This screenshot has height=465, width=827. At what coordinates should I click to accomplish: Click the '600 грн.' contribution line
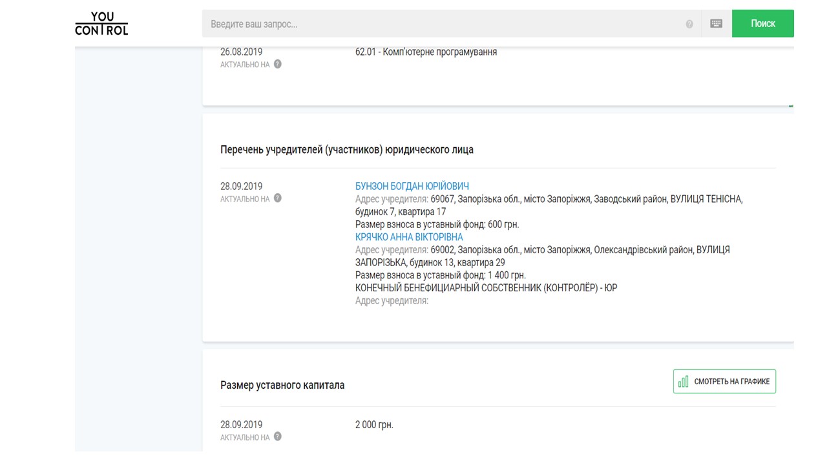(x=437, y=224)
